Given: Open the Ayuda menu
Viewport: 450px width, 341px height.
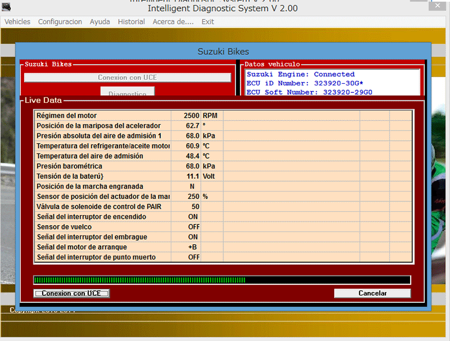Looking at the screenshot, I should click(x=100, y=22).
